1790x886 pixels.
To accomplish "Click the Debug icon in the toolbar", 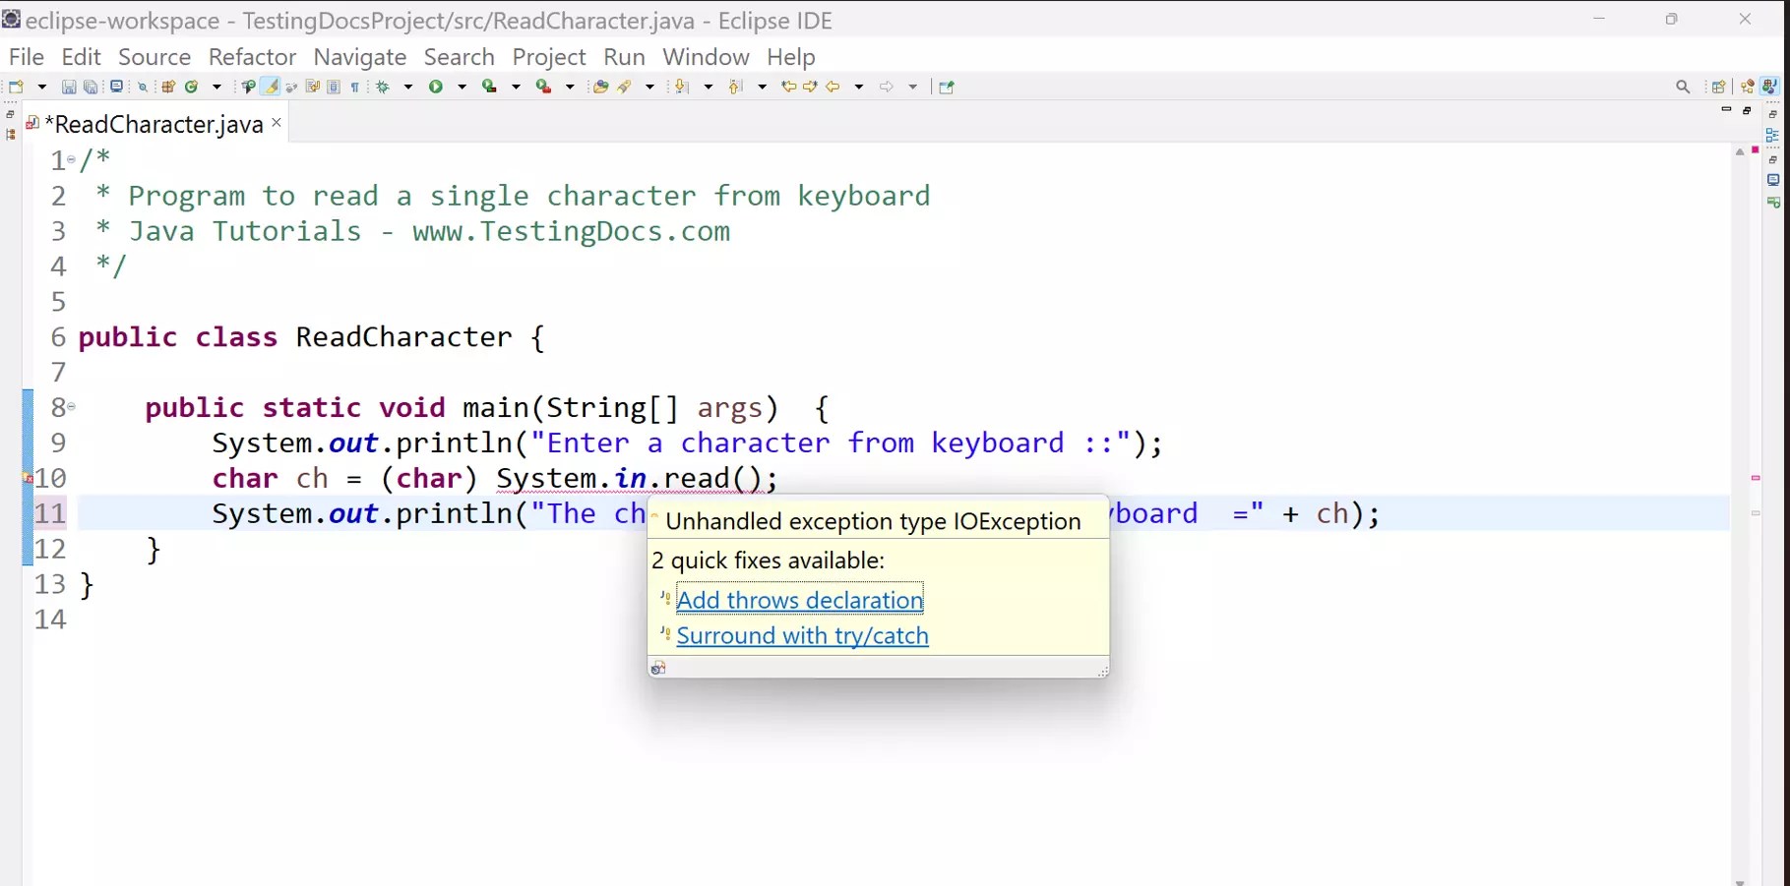I will point(383,87).
